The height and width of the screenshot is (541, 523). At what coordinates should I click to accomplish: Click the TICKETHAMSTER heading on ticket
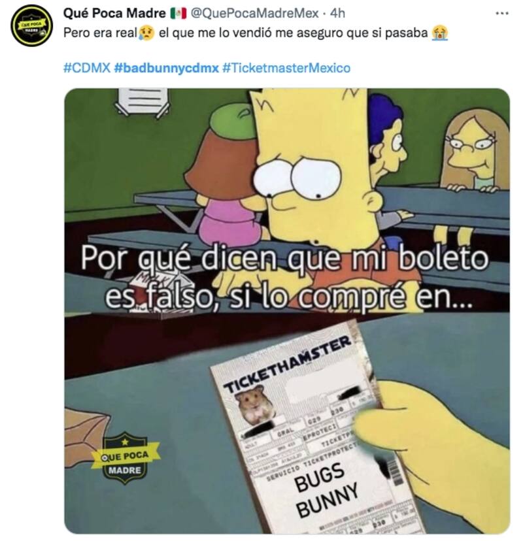pyautogui.click(x=288, y=365)
